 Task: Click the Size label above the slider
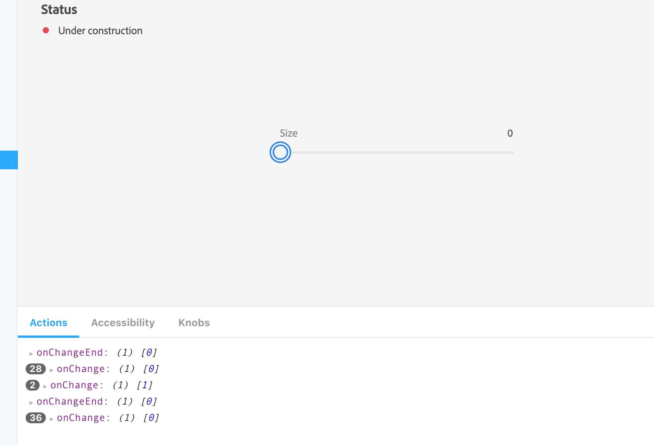[x=288, y=133]
